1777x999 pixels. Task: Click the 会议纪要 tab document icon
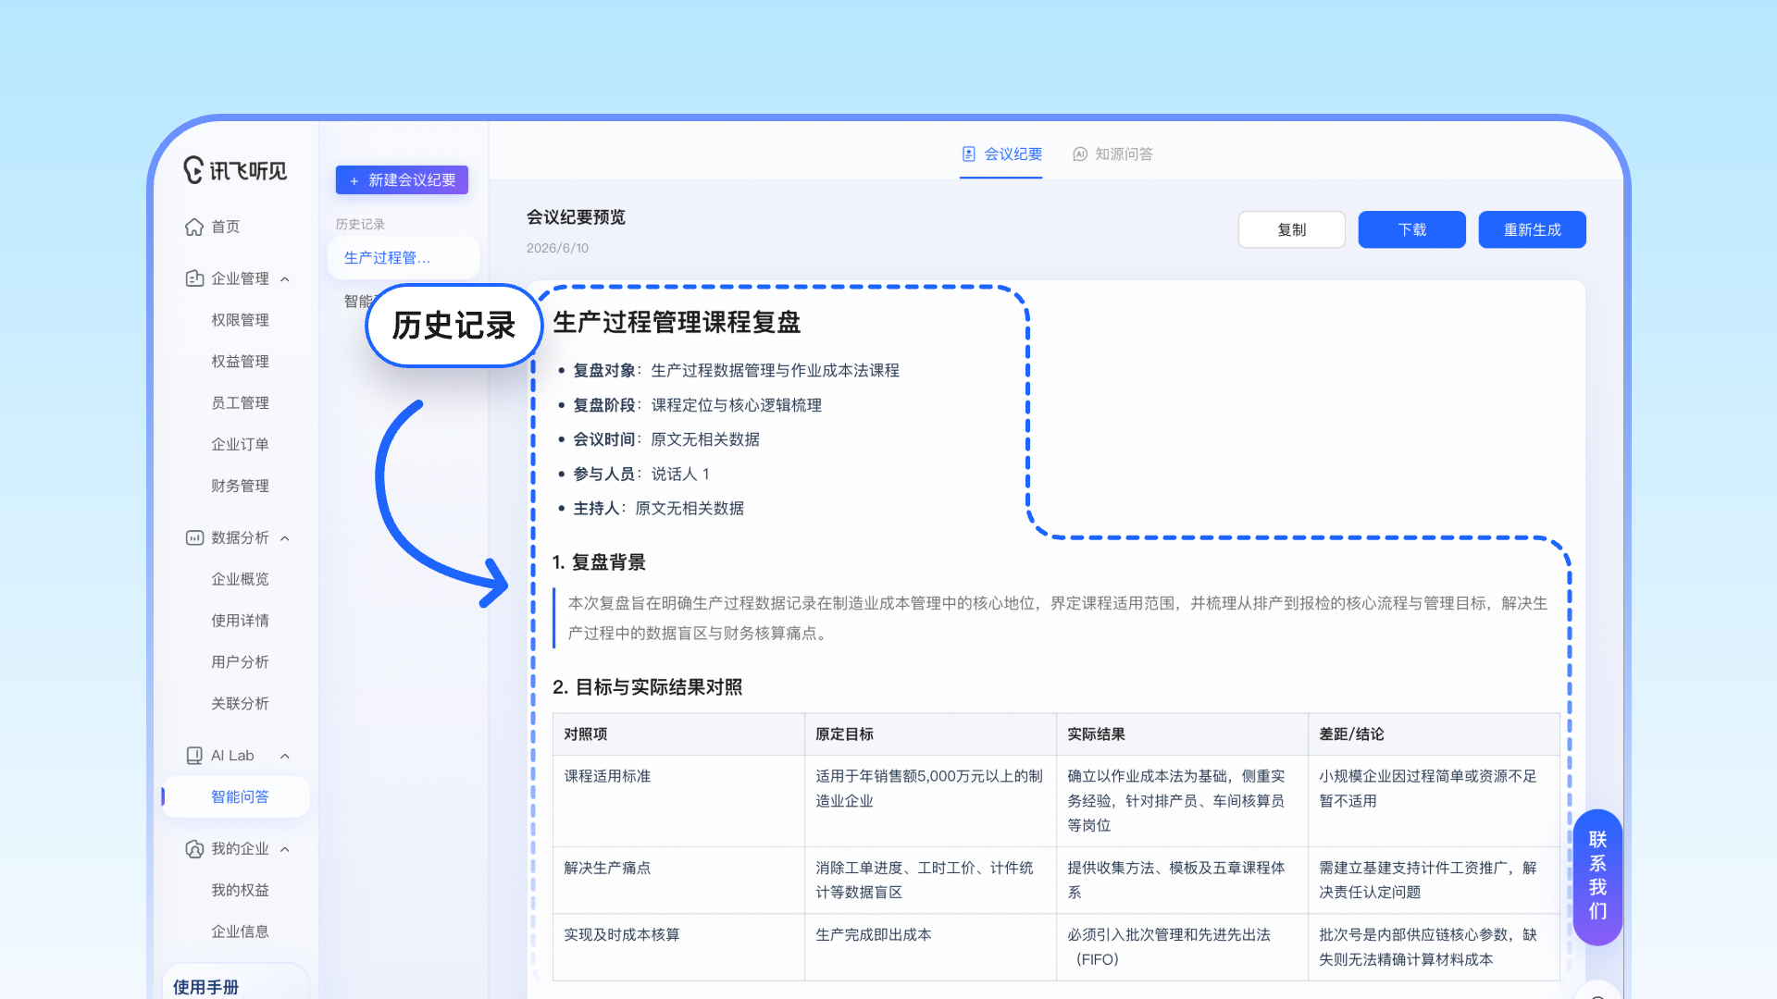(x=969, y=154)
